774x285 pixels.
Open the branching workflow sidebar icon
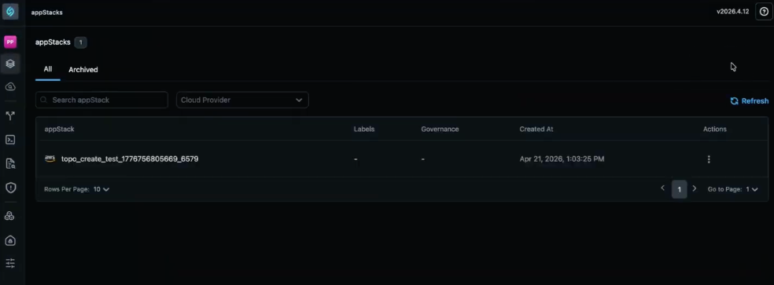(10, 116)
